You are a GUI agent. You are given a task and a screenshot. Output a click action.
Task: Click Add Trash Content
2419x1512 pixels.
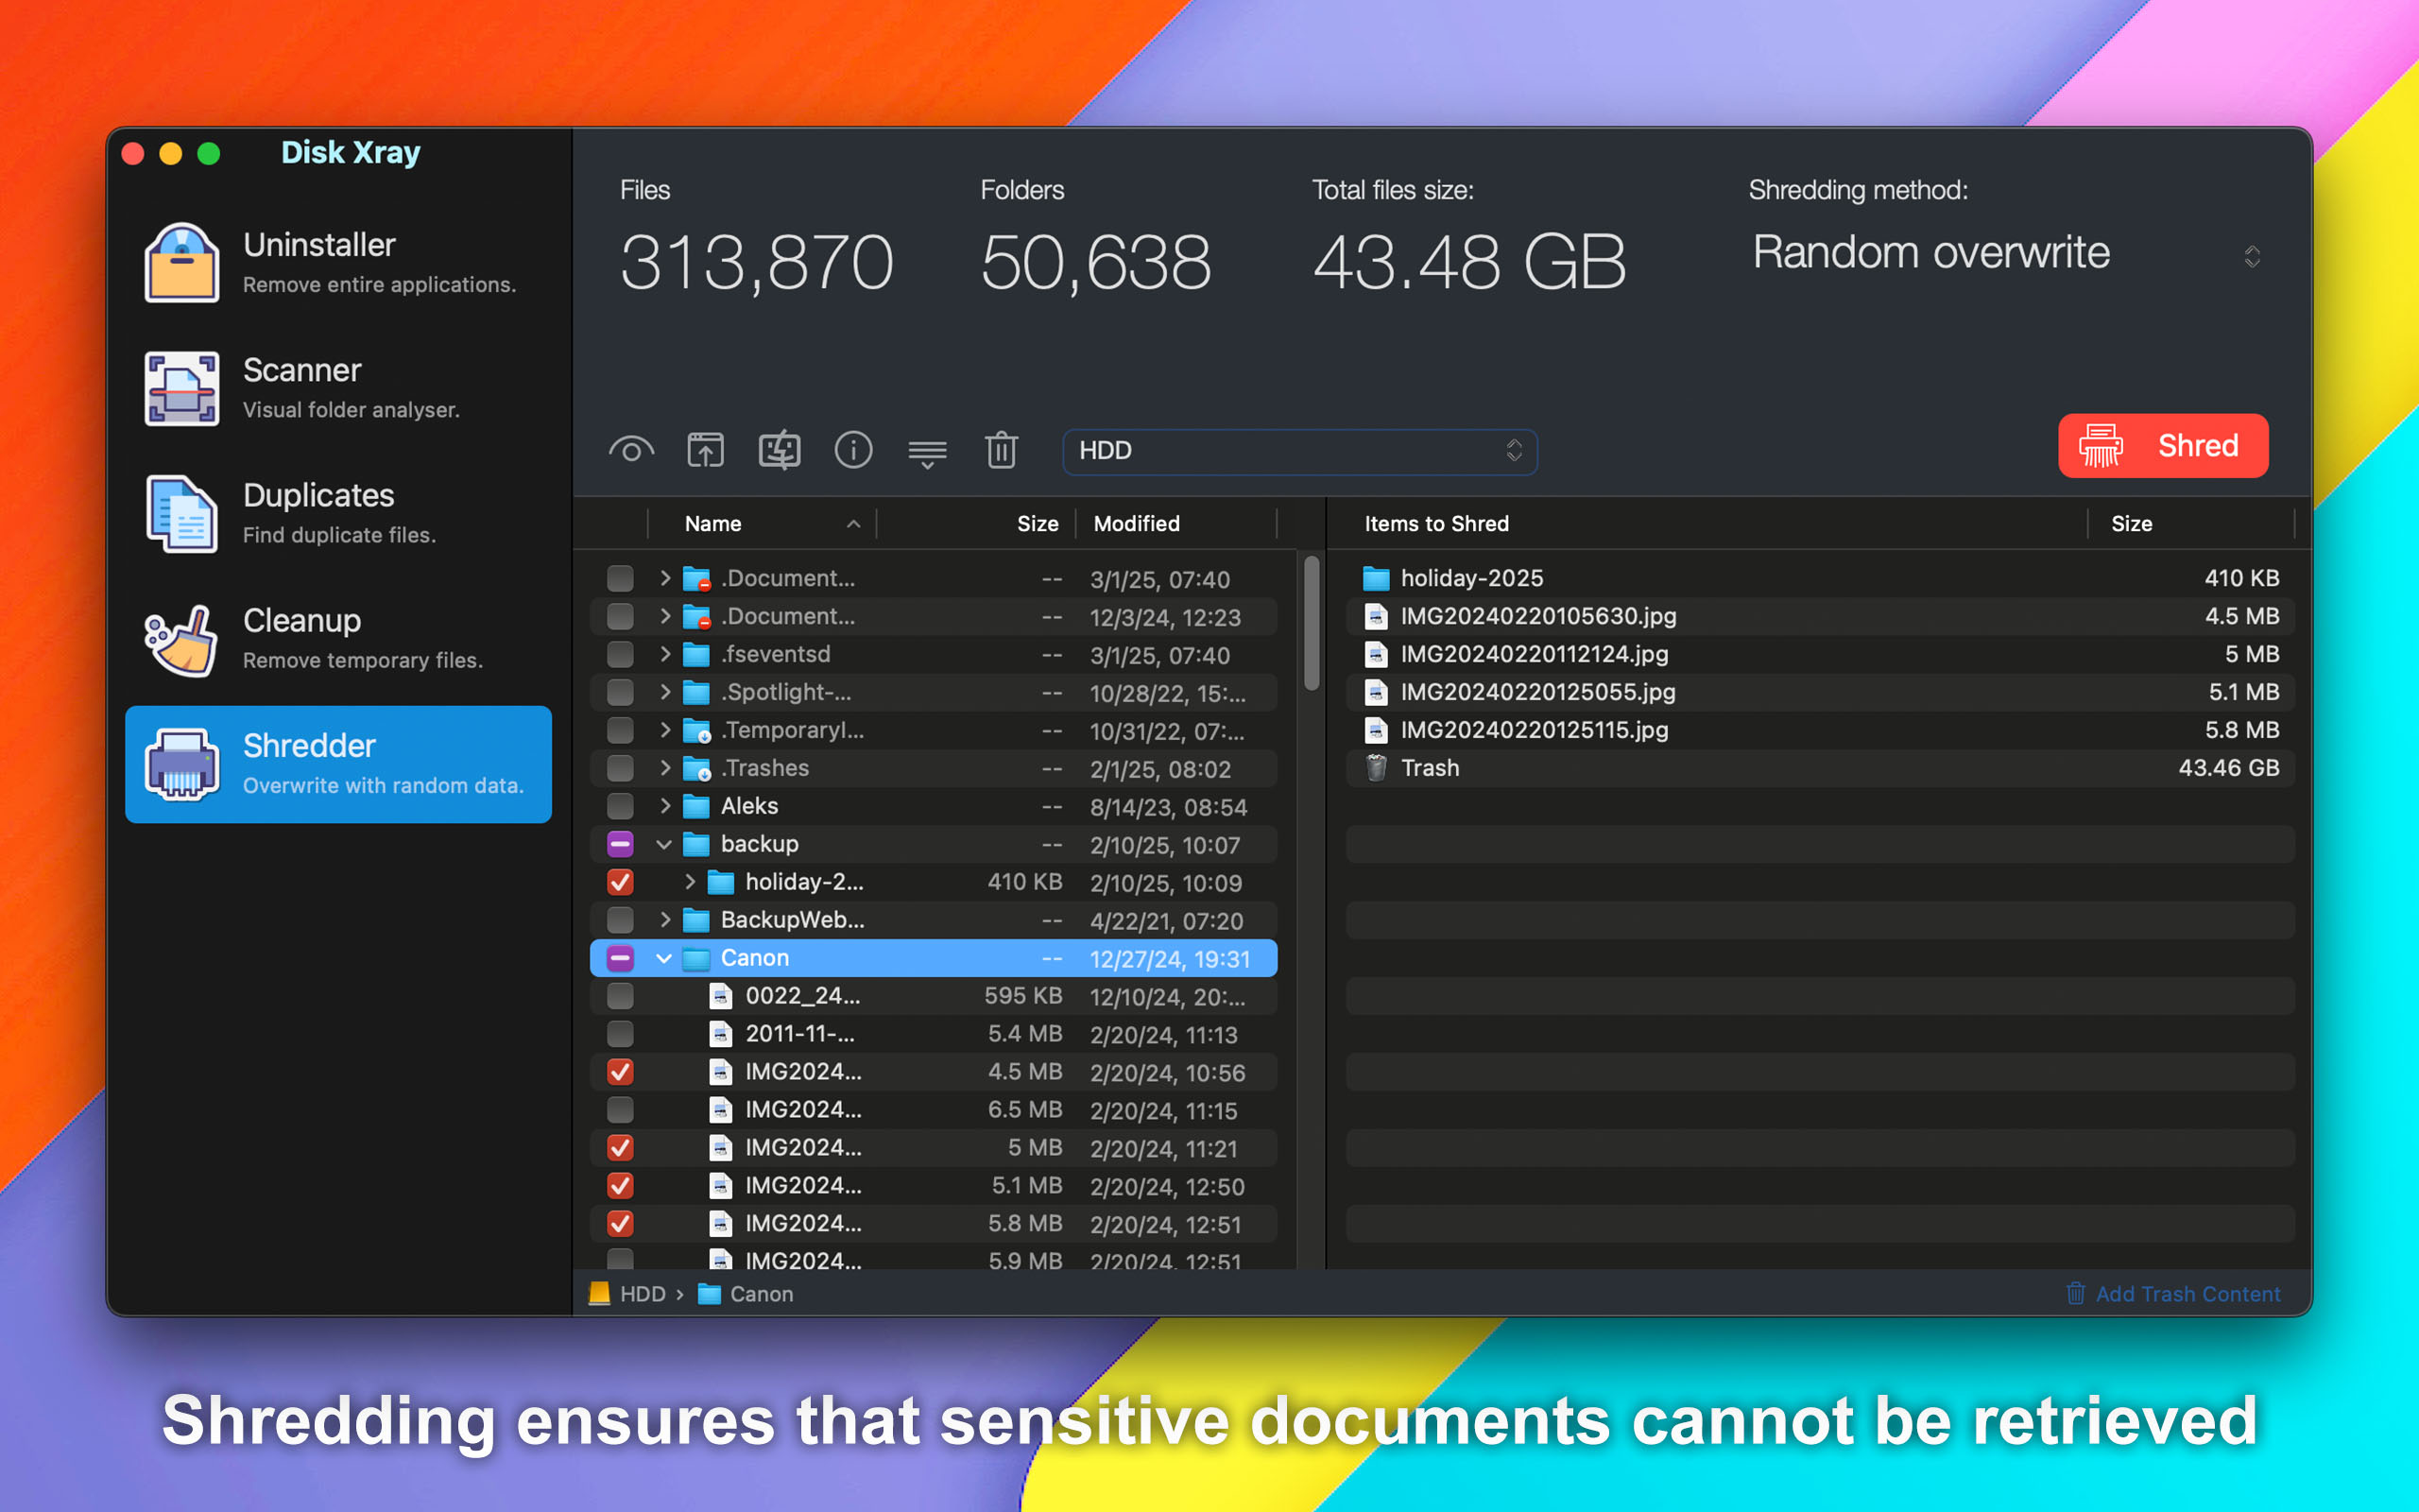coord(2173,1293)
